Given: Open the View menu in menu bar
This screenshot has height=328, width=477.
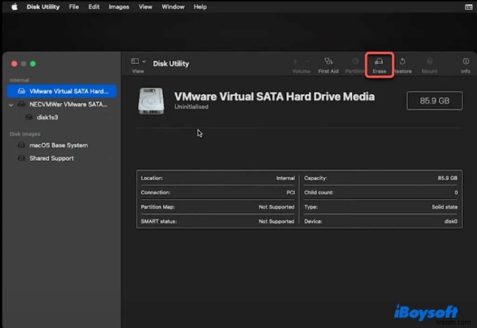Looking at the screenshot, I should (x=145, y=7).
